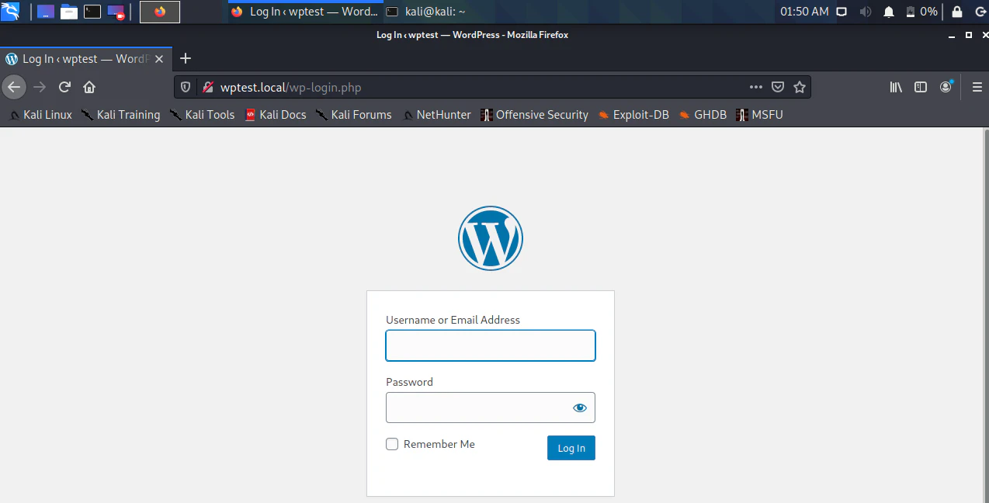Focus the Username or Email Address field
The width and height of the screenshot is (989, 503).
491,345
